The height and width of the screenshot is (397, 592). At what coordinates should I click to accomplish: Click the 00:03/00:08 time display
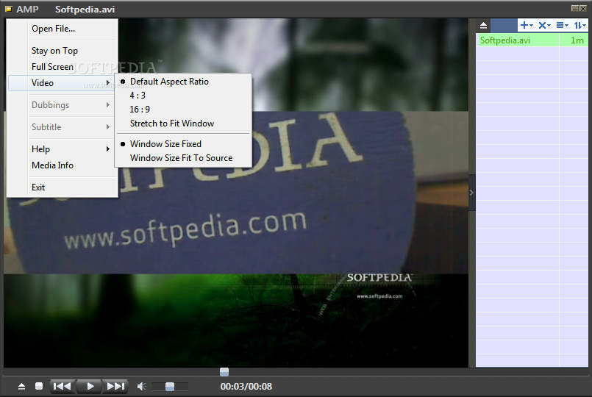point(246,387)
